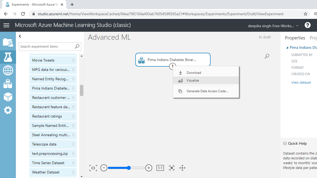Screen dimensions: 317x178
Task: Click the Advanced ML experiment title
Action: coord(109,37)
